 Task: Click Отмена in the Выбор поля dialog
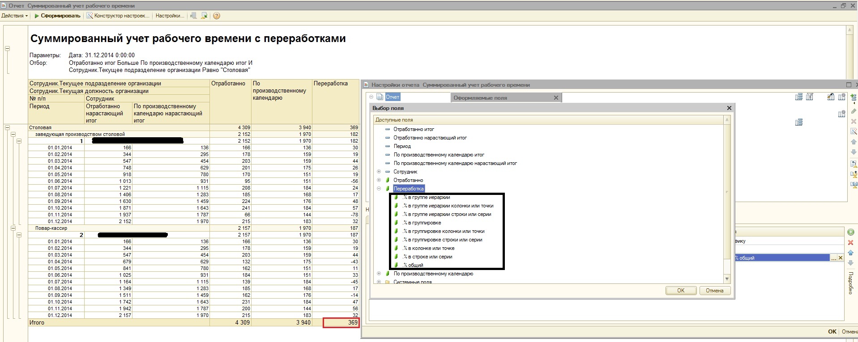pyautogui.click(x=714, y=291)
